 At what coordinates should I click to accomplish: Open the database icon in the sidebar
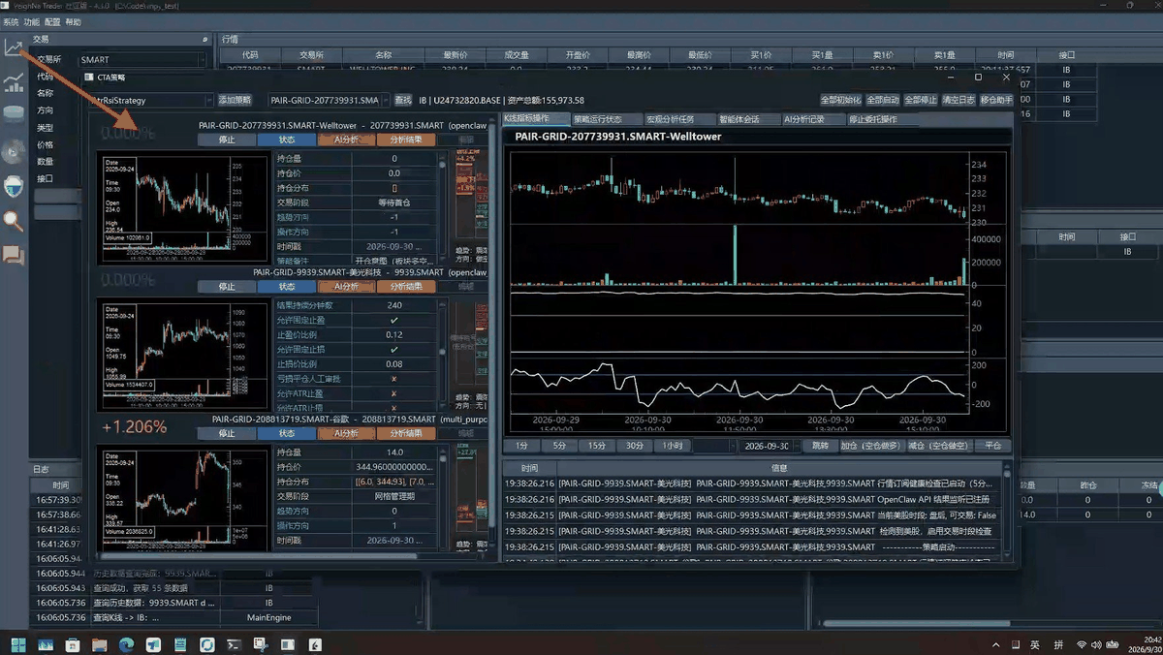[14, 114]
